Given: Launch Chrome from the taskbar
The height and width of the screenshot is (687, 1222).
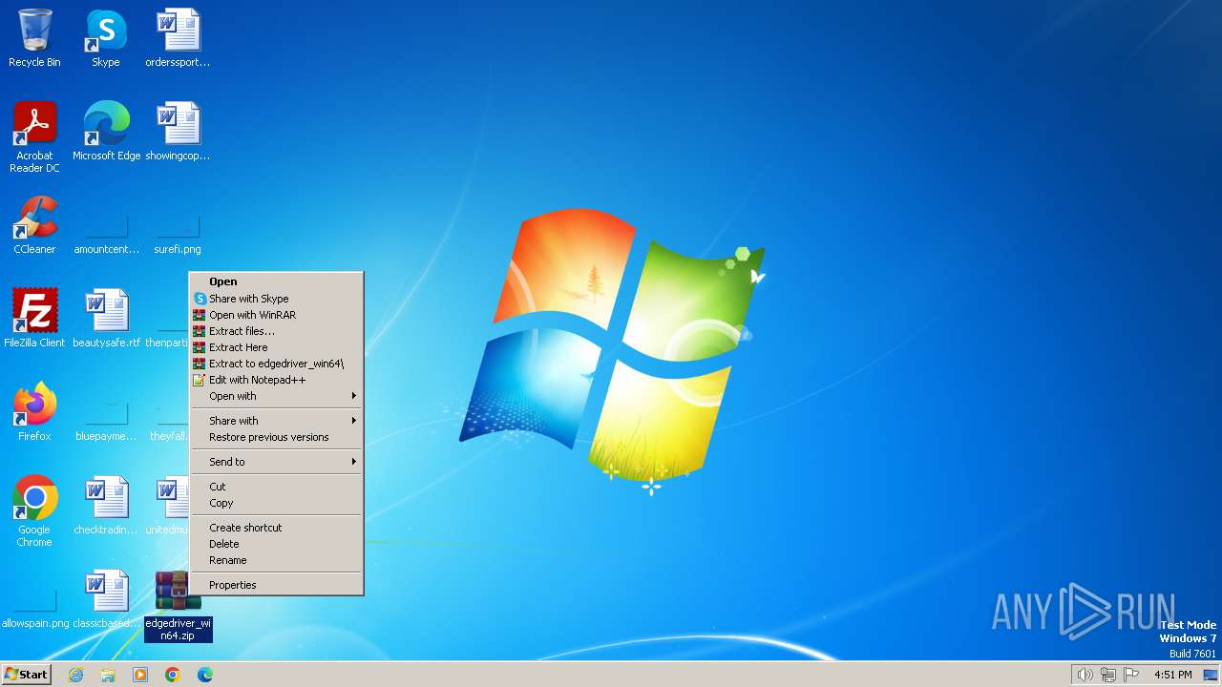Looking at the screenshot, I should pyautogui.click(x=173, y=675).
